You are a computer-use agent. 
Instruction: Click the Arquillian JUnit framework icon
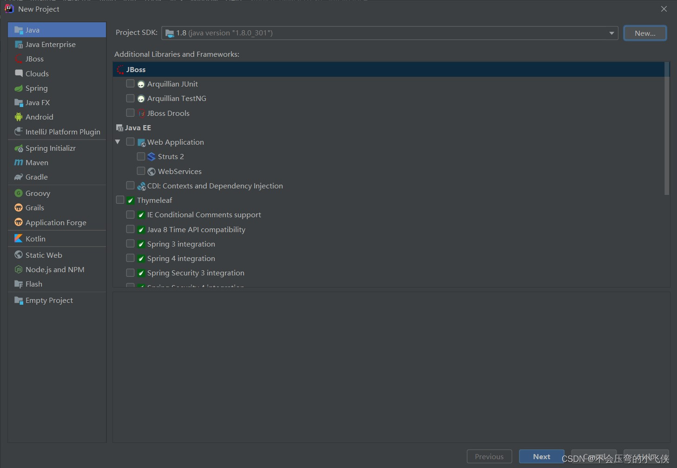tap(141, 84)
